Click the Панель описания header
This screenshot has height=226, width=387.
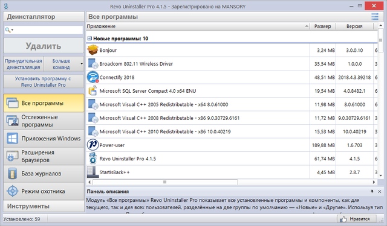[x=108, y=191]
